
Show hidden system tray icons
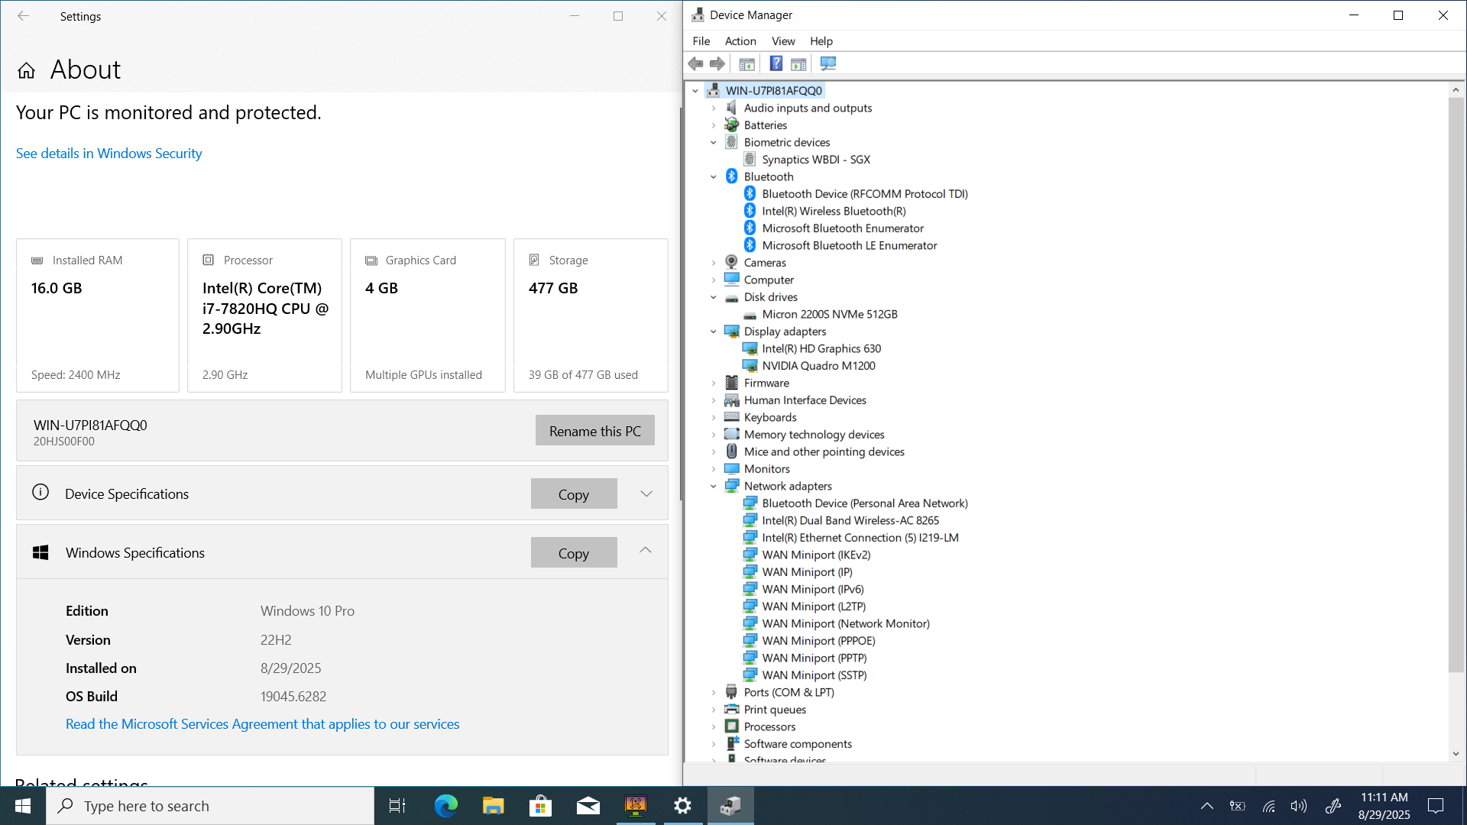[1207, 806]
